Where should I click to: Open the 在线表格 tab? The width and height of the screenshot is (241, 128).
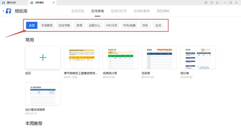[x=98, y=11]
